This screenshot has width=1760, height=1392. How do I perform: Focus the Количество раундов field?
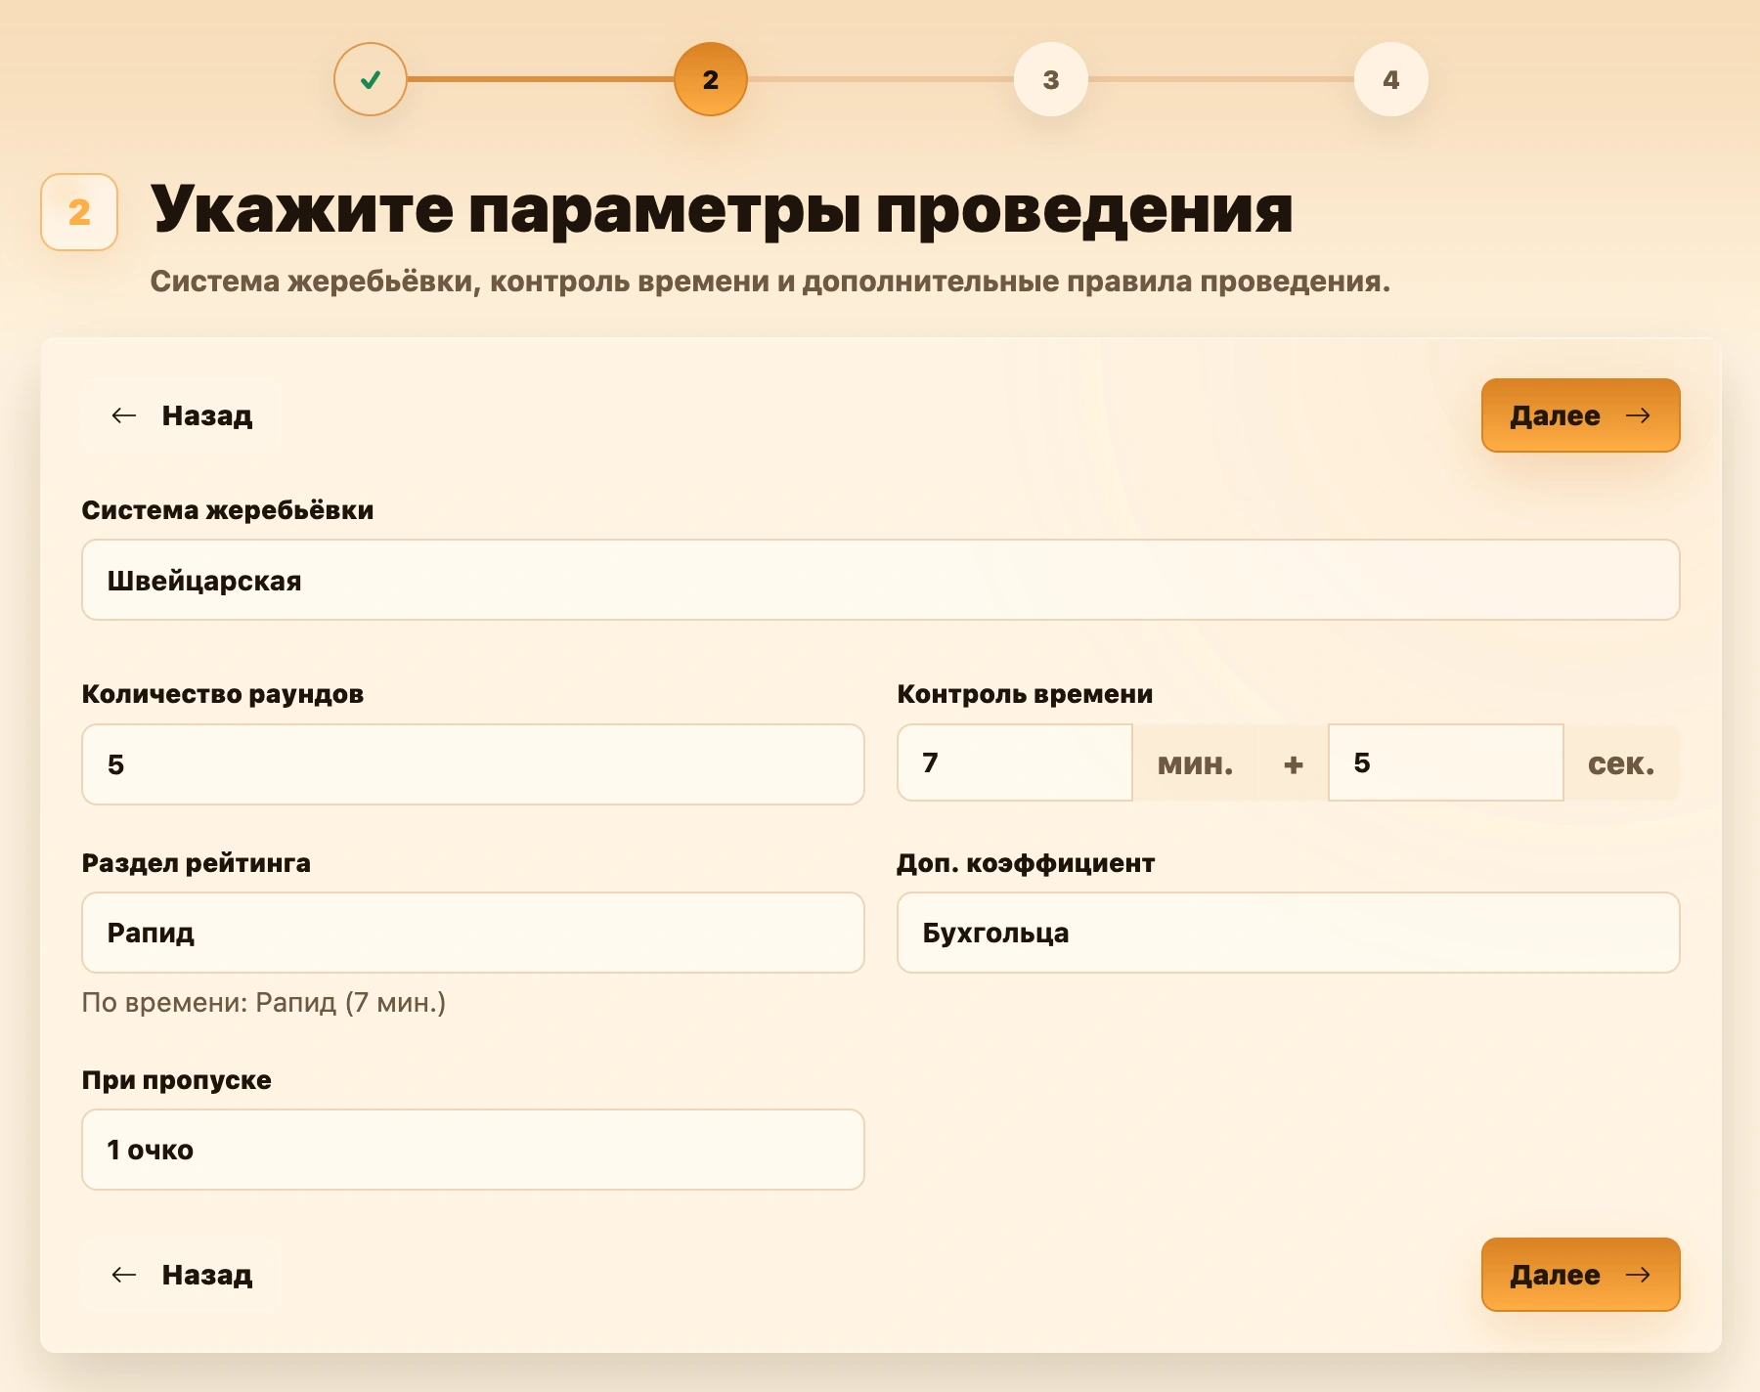pyautogui.click(x=473, y=764)
